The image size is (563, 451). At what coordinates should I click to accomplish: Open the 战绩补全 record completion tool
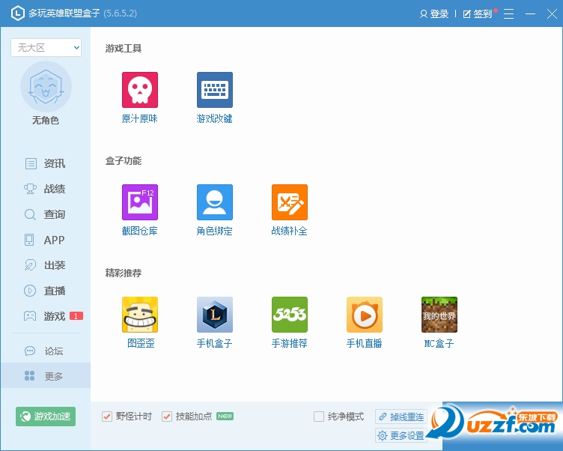click(x=290, y=202)
